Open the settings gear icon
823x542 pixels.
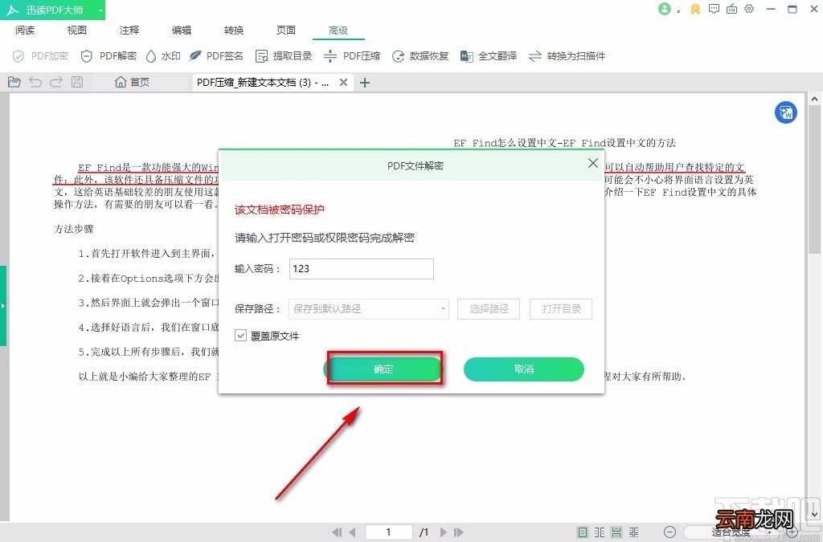point(749,9)
